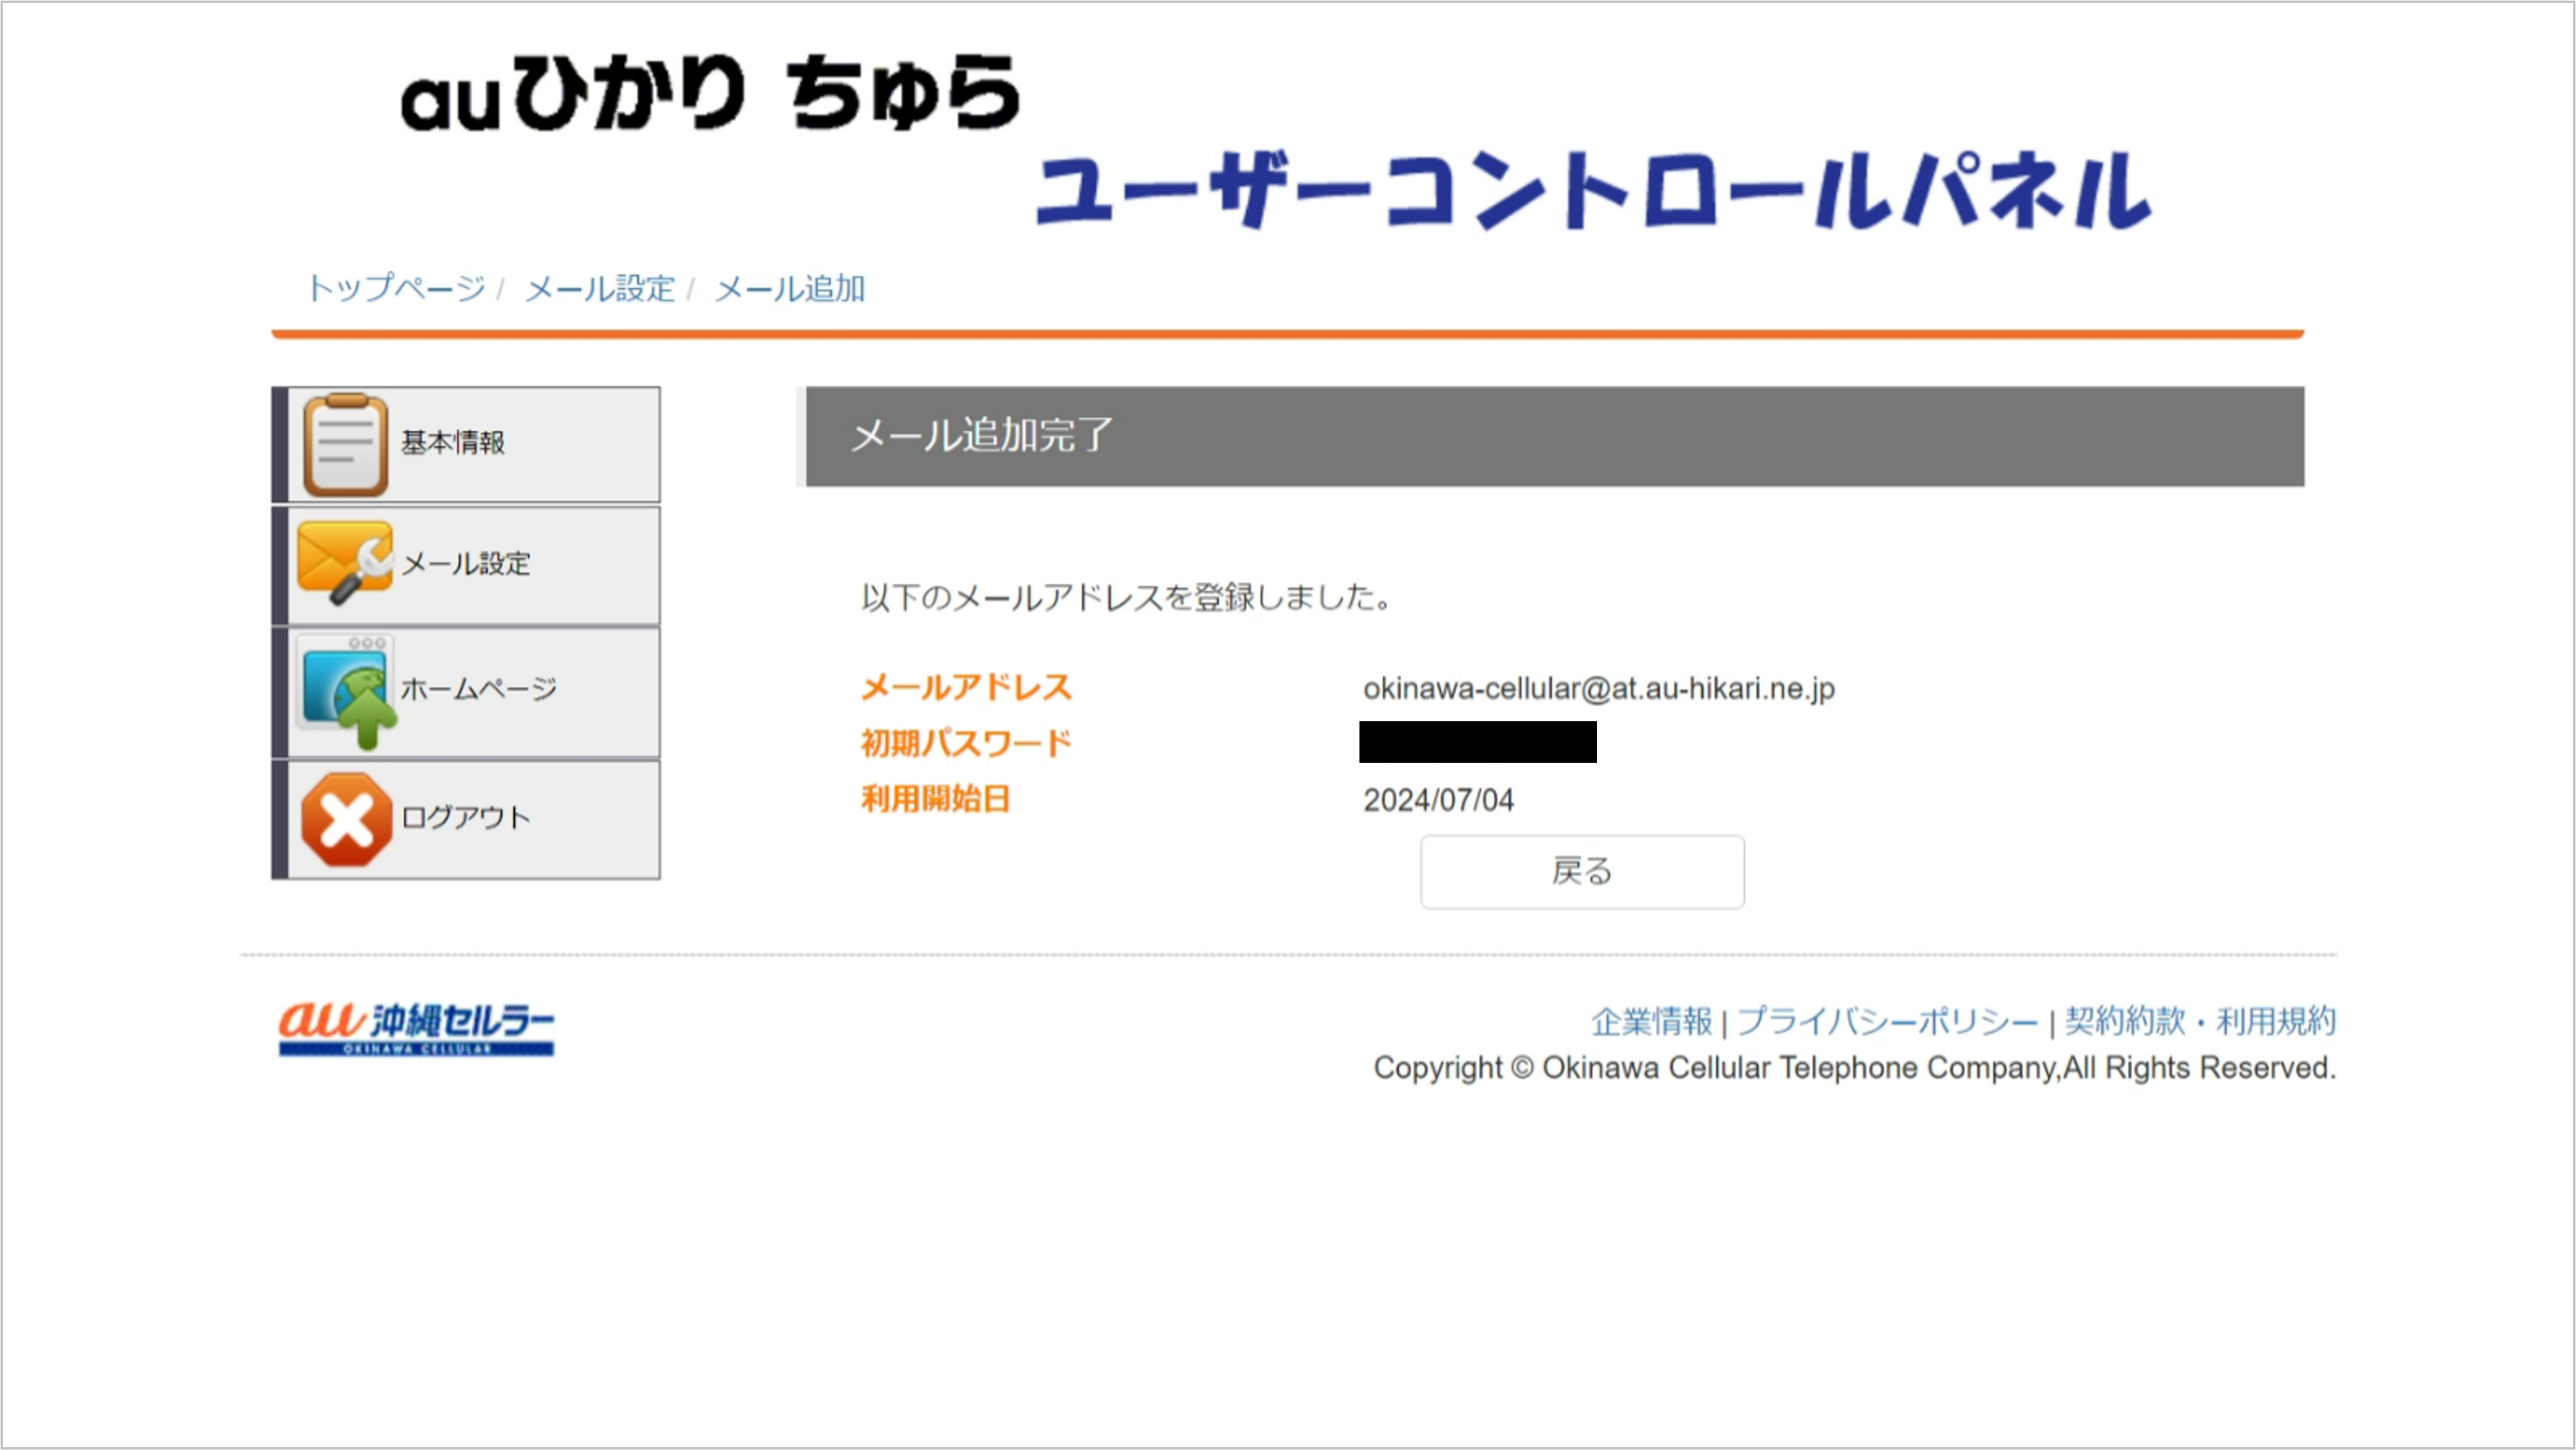
Task: Open the プライバシーポリシー footer link
Action: 1887,1021
